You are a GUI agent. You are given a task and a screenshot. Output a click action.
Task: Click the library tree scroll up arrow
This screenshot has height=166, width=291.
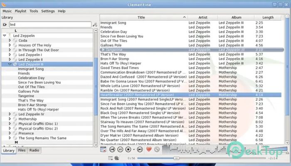[96, 30]
